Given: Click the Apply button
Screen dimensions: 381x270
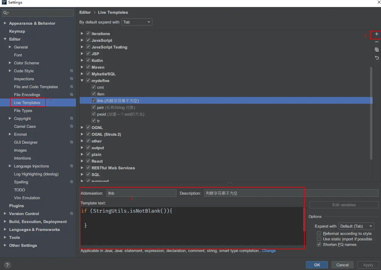Looking at the screenshot, I should (368, 265).
